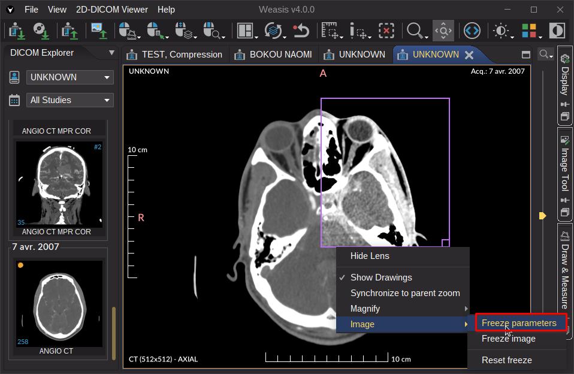Open the LUT colored squares dropdown arrow
Image resolution: width=574 pixels, height=374 pixels.
(540, 37)
